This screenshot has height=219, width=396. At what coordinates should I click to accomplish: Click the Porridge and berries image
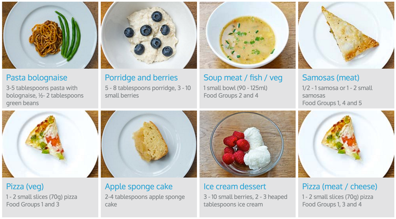(x=148, y=35)
